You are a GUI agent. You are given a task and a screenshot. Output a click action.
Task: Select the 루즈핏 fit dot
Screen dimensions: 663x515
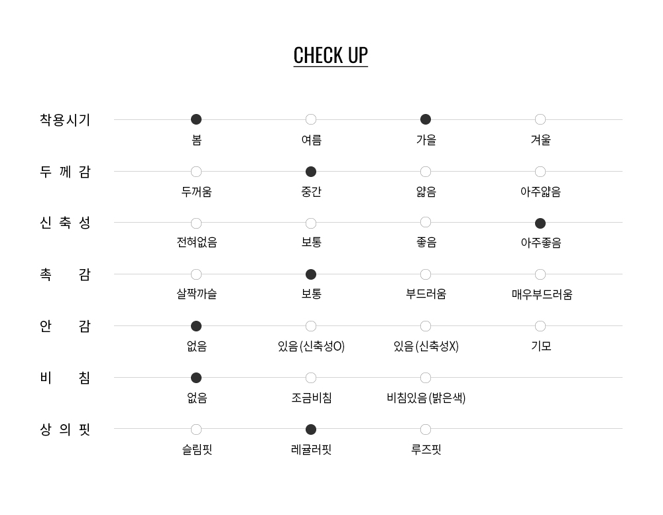pyautogui.click(x=426, y=429)
